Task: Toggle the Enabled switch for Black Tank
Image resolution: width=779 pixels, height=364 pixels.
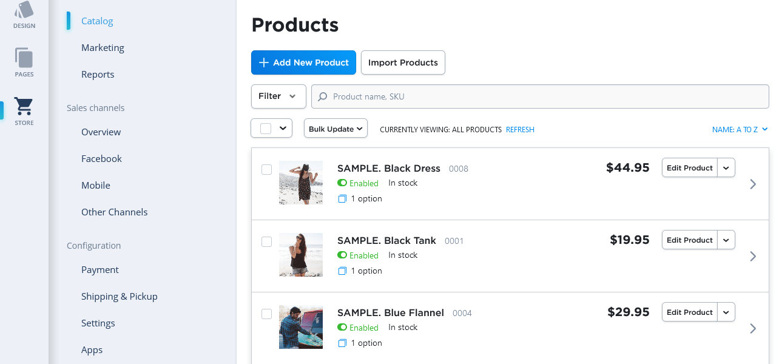Action: tap(342, 255)
